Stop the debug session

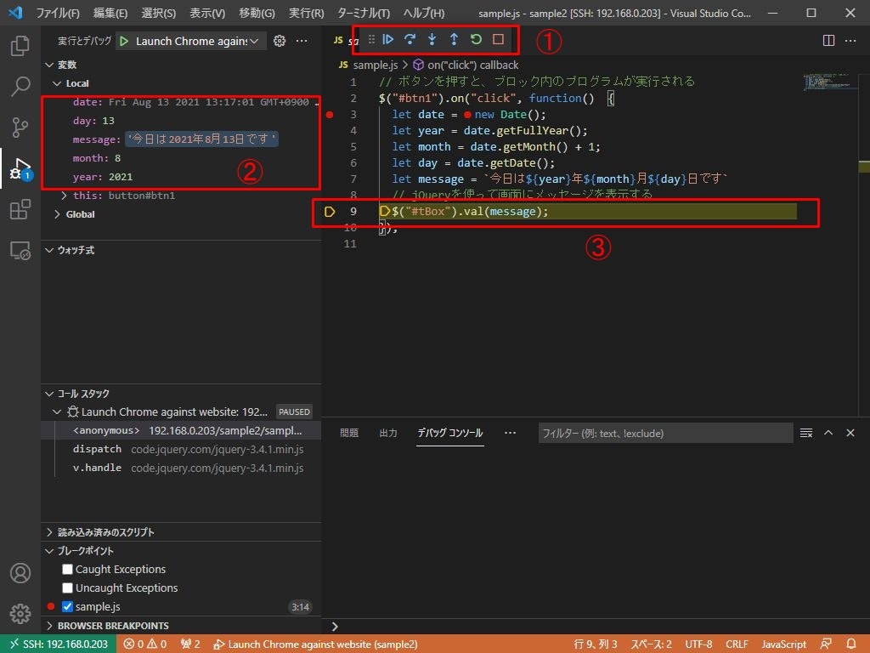pos(498,39)
